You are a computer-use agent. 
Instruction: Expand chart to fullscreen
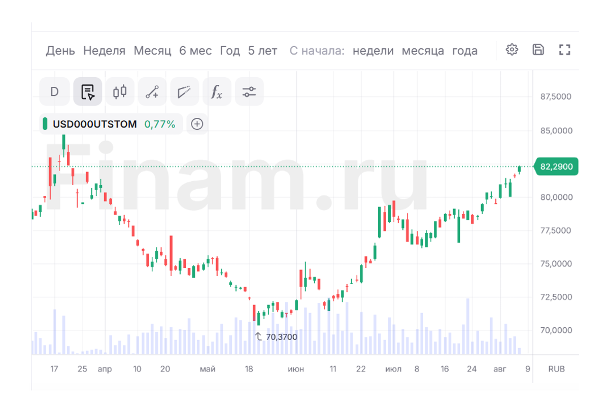pos(565,50)
